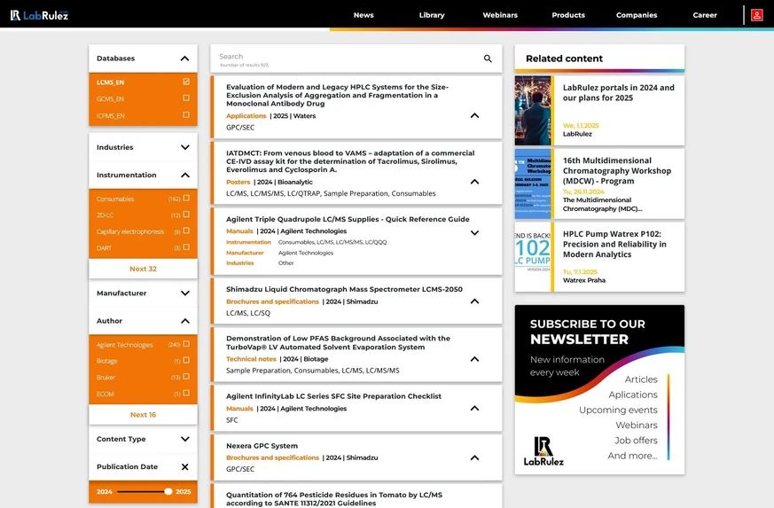The width and height of the screenshot is (774, 508).
Task: Collapse the Author filter panel
Action: click(184, 321)
